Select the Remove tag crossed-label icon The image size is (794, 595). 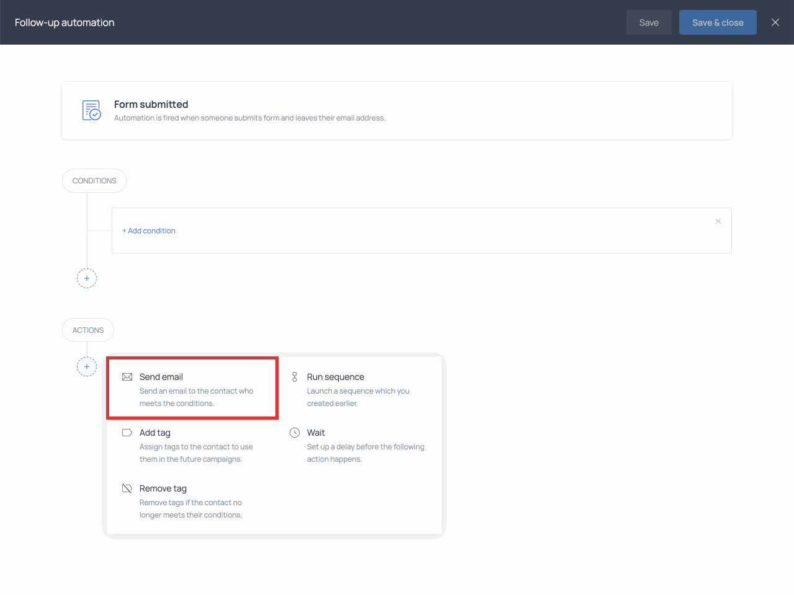(127, 488)
